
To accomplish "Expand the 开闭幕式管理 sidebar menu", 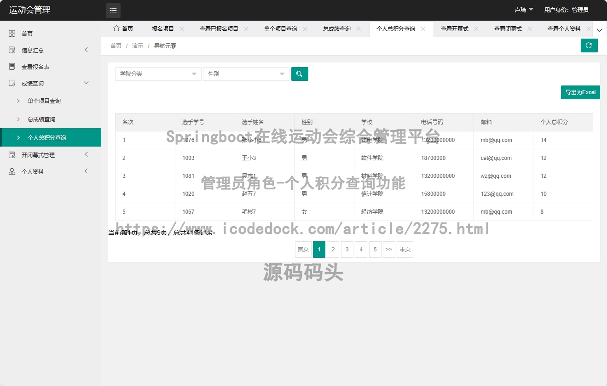I will tap(86, 154).
